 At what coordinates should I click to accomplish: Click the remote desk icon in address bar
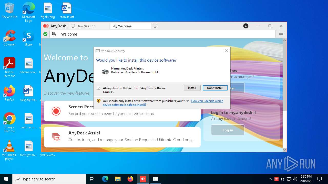(54, 34)
